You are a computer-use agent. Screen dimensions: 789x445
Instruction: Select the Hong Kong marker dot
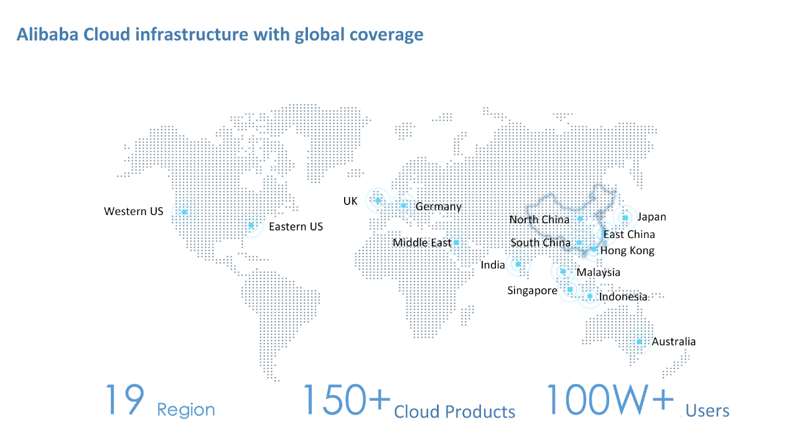594,249
